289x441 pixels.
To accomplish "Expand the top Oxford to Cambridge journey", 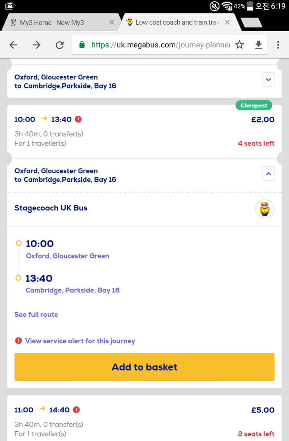I will point(268,79).
